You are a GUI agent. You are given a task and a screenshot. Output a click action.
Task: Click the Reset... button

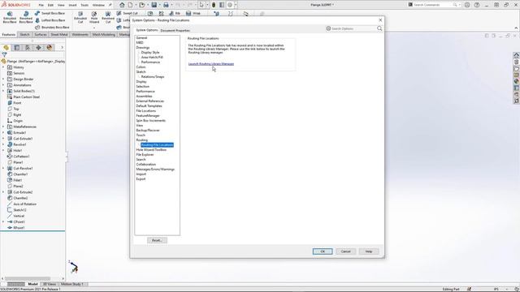[x=157, y=240]
